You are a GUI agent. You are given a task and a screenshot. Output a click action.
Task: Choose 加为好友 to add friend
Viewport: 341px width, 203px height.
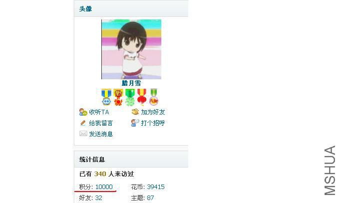tap(153, 112)
